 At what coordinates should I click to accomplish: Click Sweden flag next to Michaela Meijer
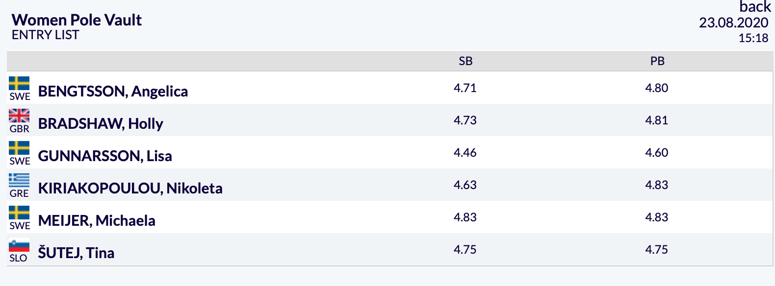click(19, 213)
